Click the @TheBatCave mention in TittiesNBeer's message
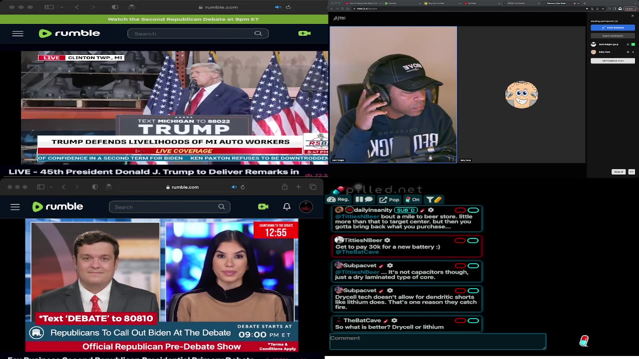This screenshot has width=639, height=359. (357, 252)
